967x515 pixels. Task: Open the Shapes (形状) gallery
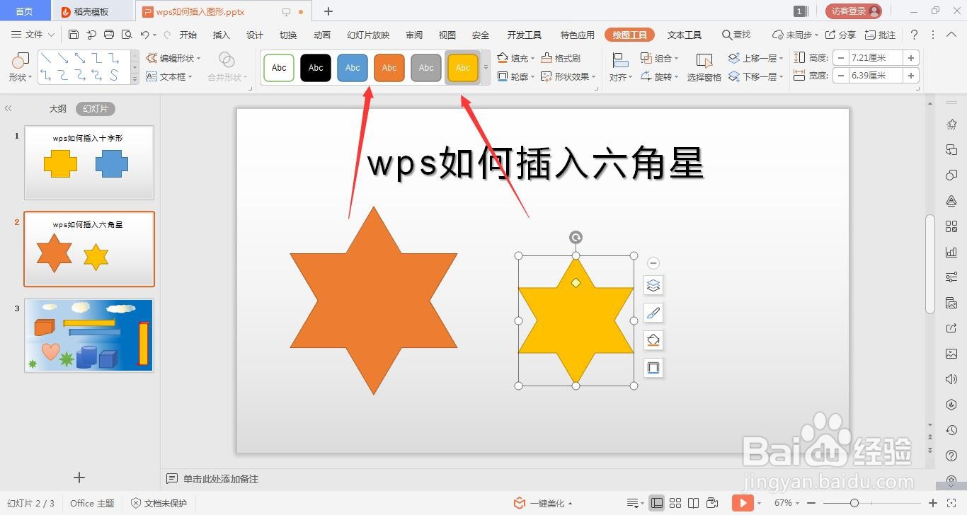[x=20, y=67]
